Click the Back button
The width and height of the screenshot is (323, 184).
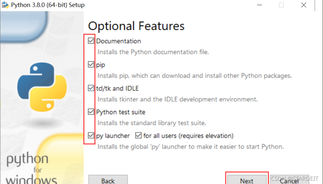(x=108, y=180)
